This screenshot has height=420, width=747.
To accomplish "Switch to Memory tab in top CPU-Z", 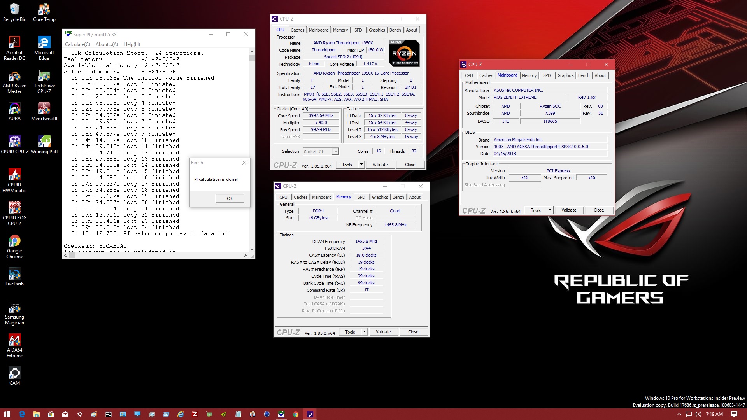I will [x=340, y=30].
